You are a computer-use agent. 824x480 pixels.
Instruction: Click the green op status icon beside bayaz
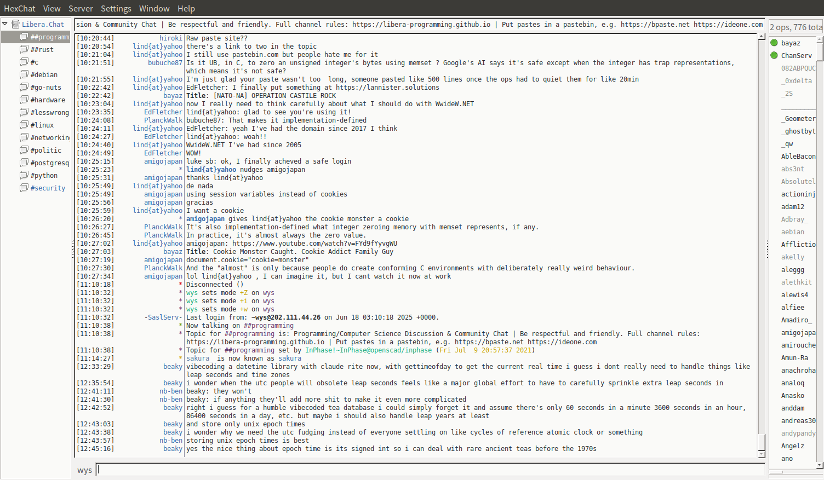(774, 43)
